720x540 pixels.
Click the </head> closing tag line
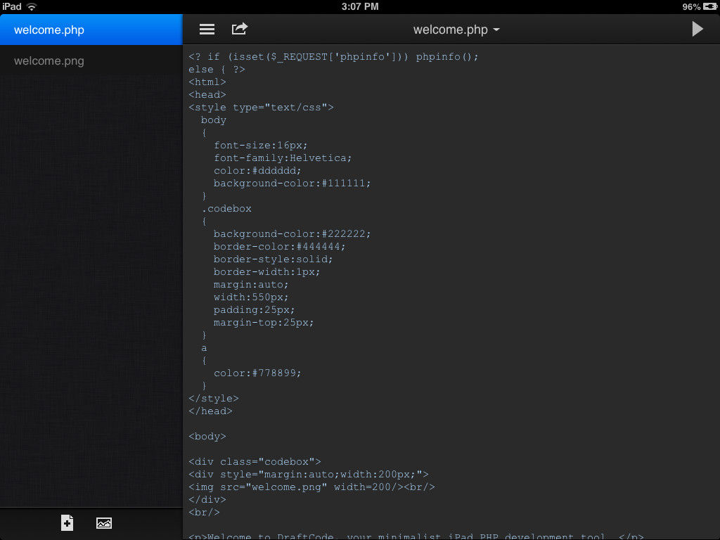point(210,411)
